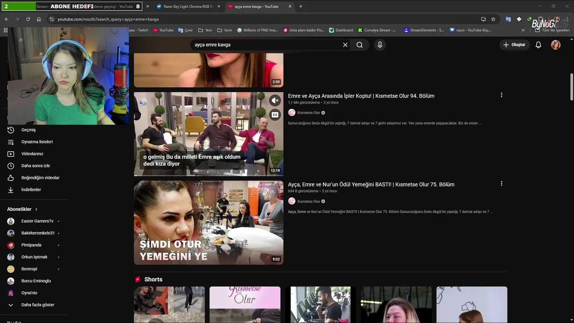Screen dimensions: 574x323
Task: Open Millions of PNG Images bookmark
Action: point(257,30)
